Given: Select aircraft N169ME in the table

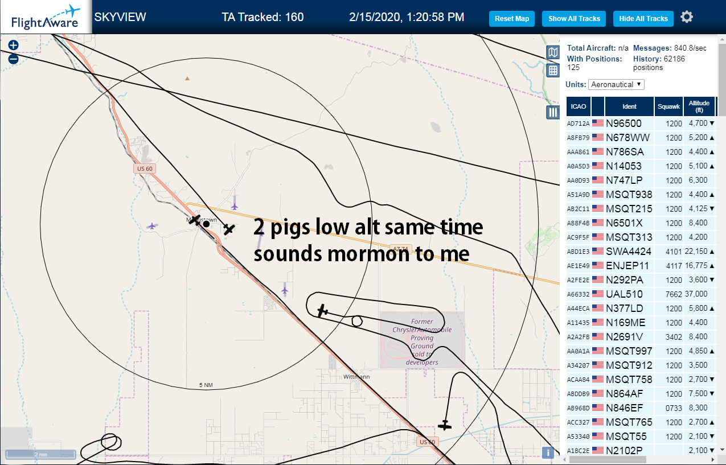Looking at the screenshot, I should (641, 322).
